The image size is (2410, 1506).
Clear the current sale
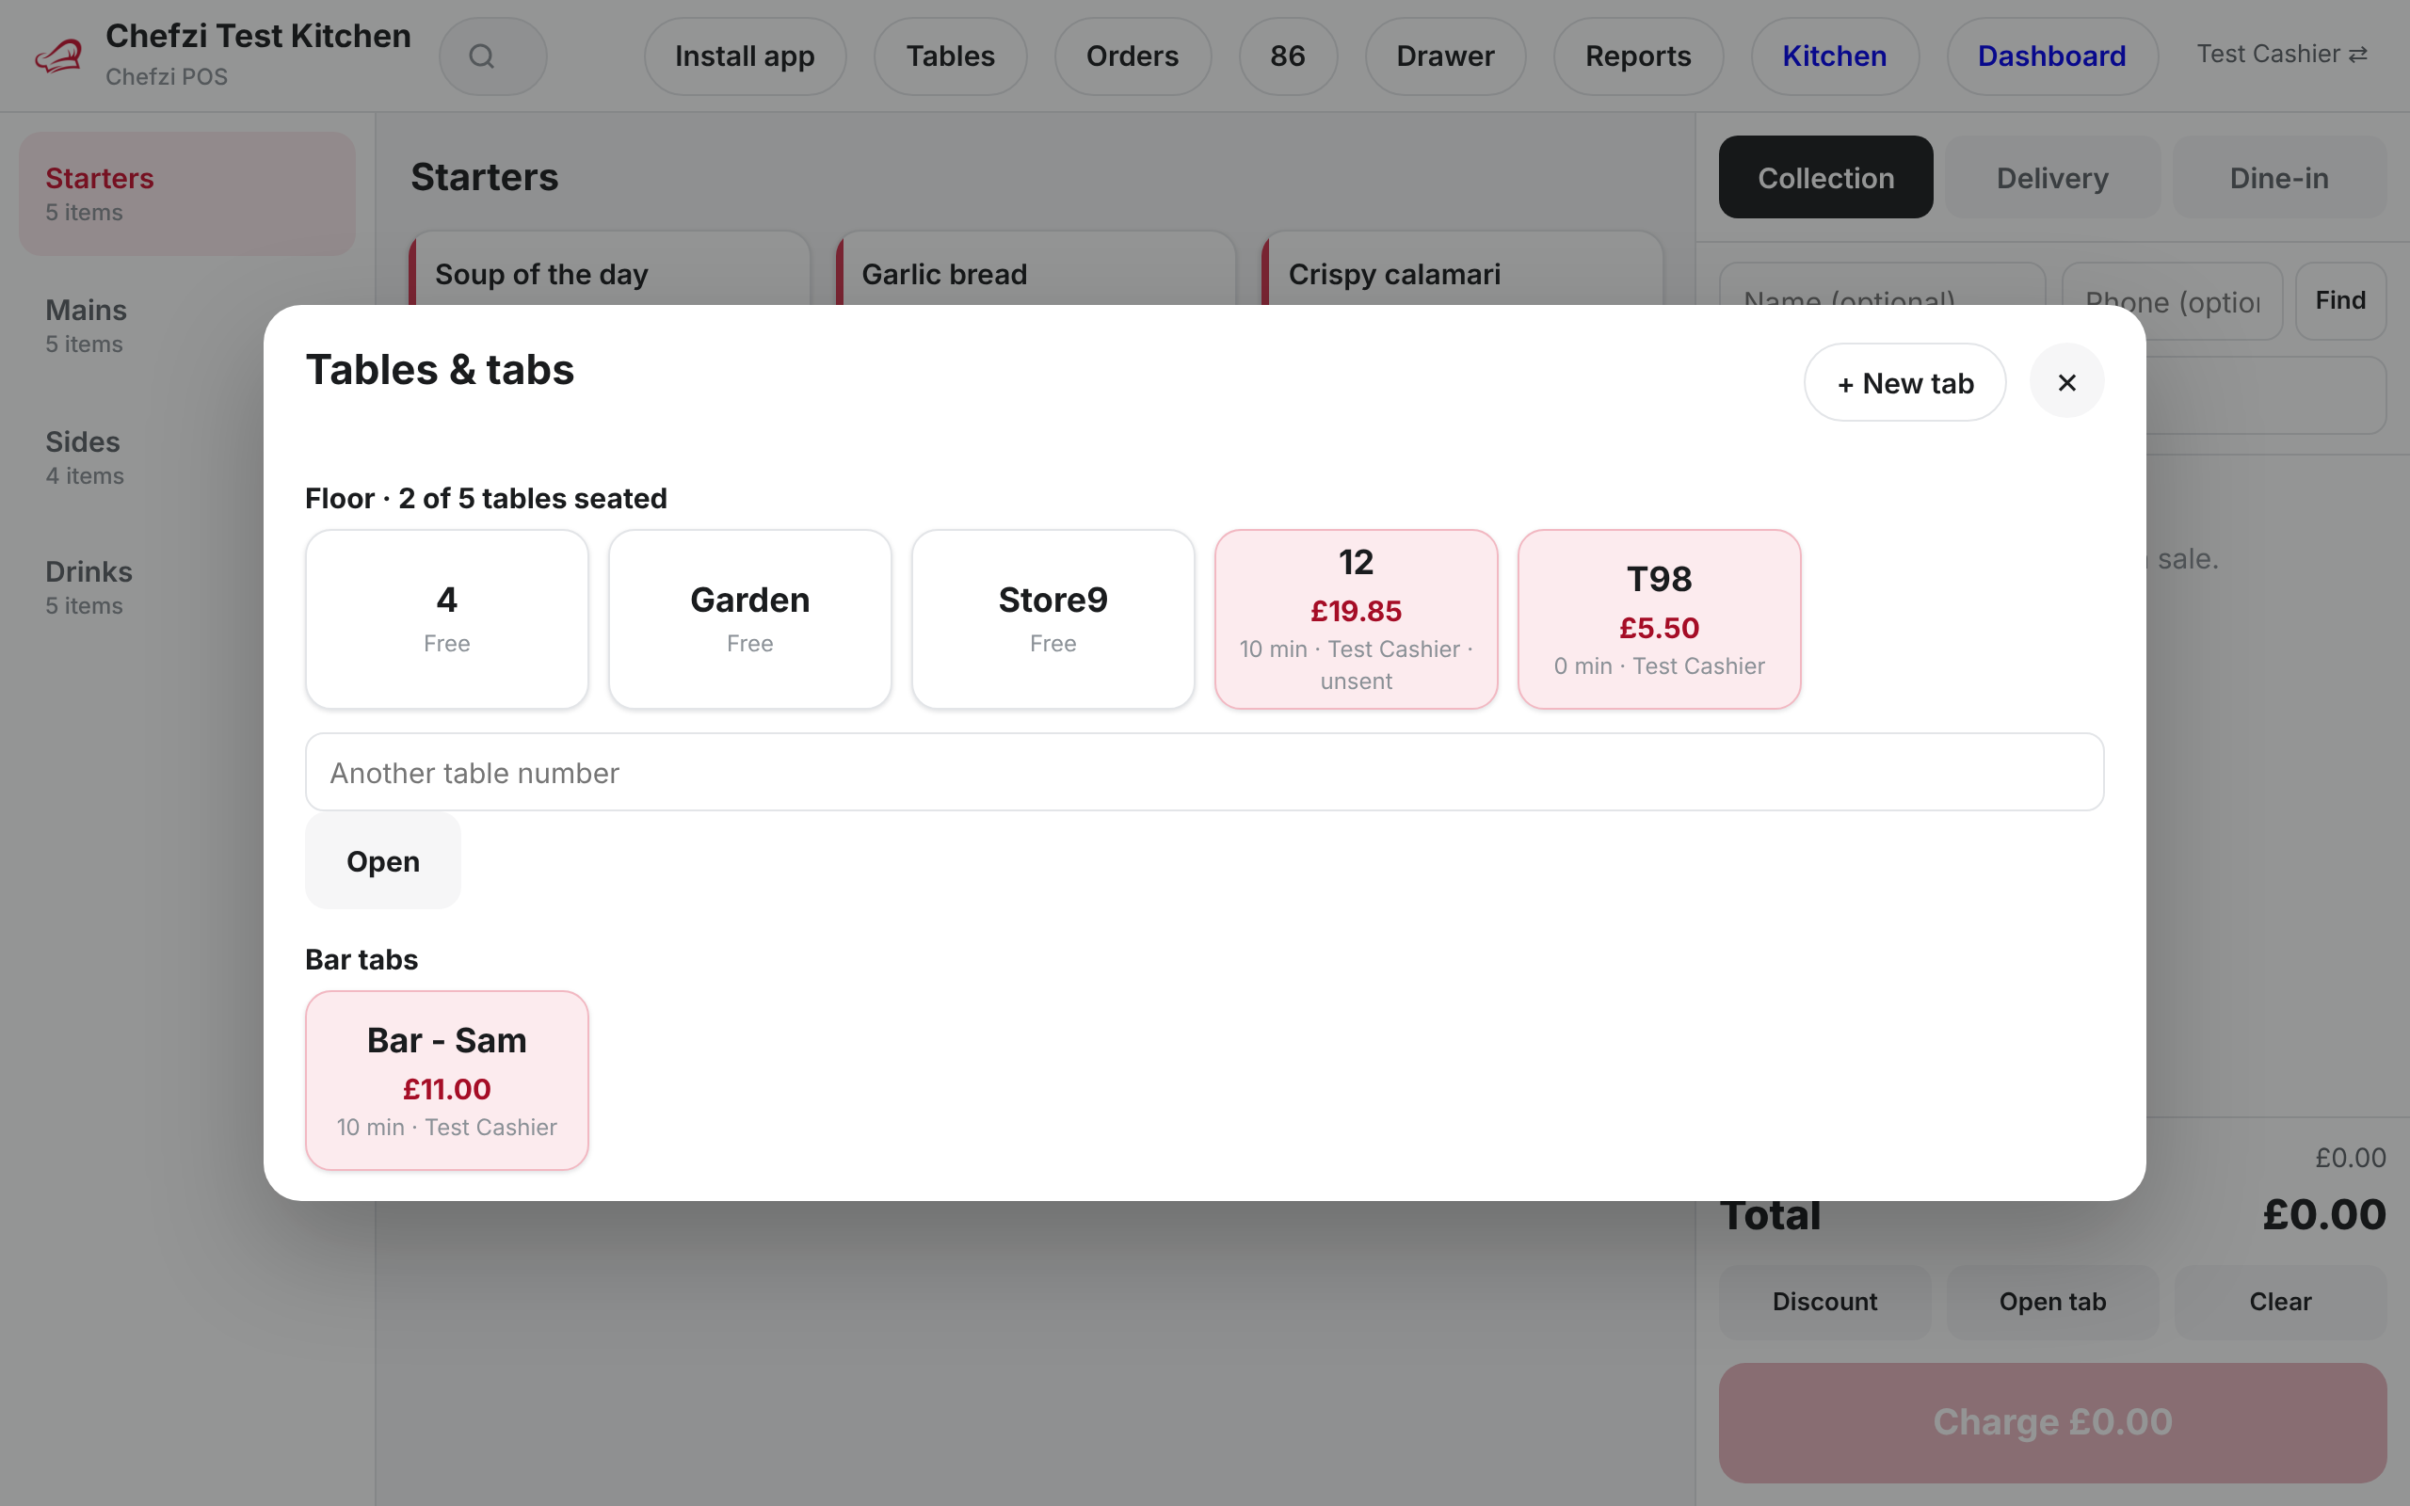pyautogui.click(x=2280, y=1302)
